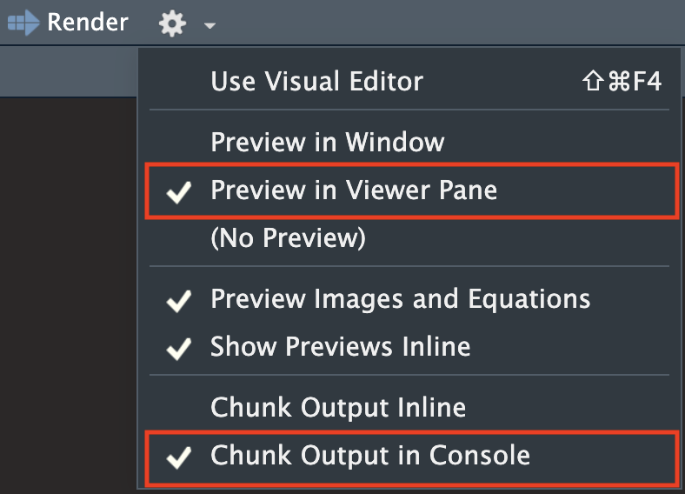This screenshot has width=685, height=494.
Task: Toggle Preview Images and Equations
Action: tap(409, 299)
